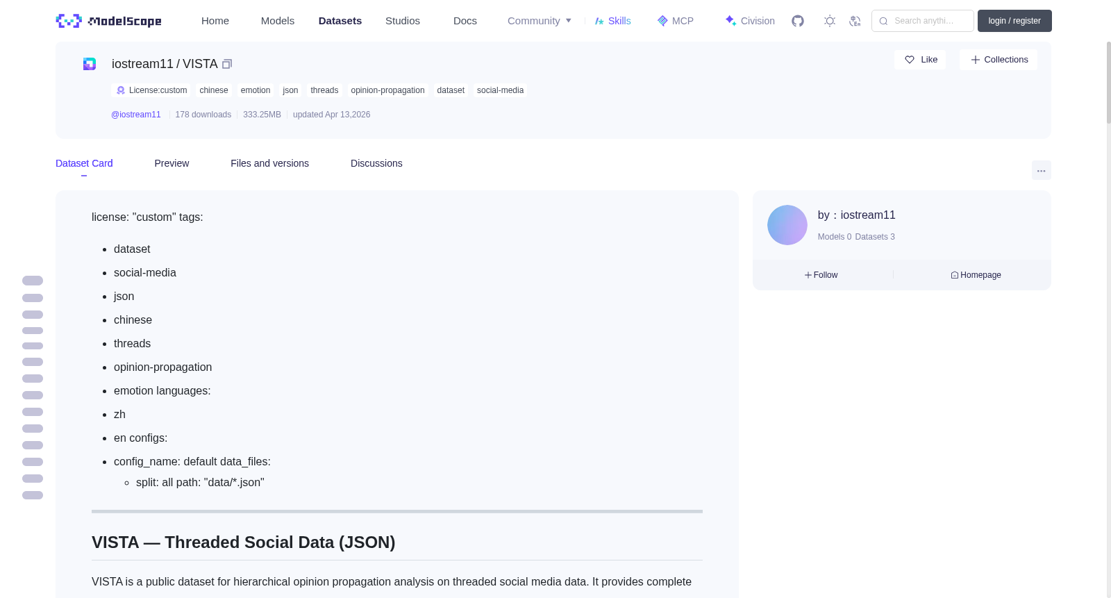Screen dimensions: 1111x598
Task: Click the 178 downloads text
Action: tap(203, 115)
